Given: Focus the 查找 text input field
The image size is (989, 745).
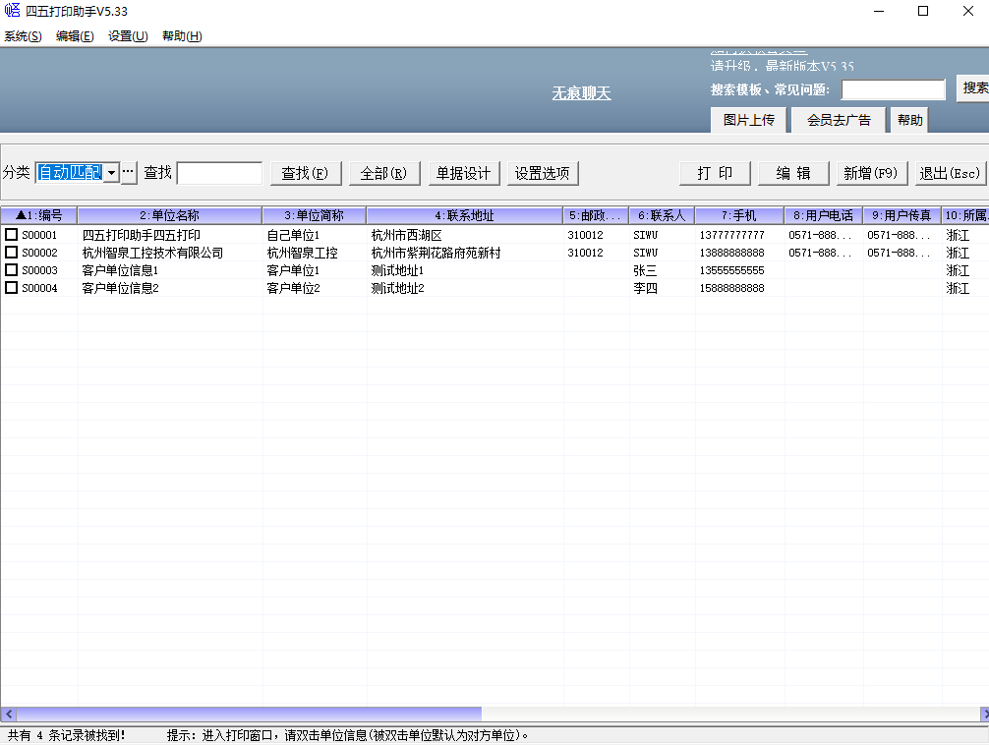Looking at the screenshot, I should pyautogui.click(x=219, y=173).
